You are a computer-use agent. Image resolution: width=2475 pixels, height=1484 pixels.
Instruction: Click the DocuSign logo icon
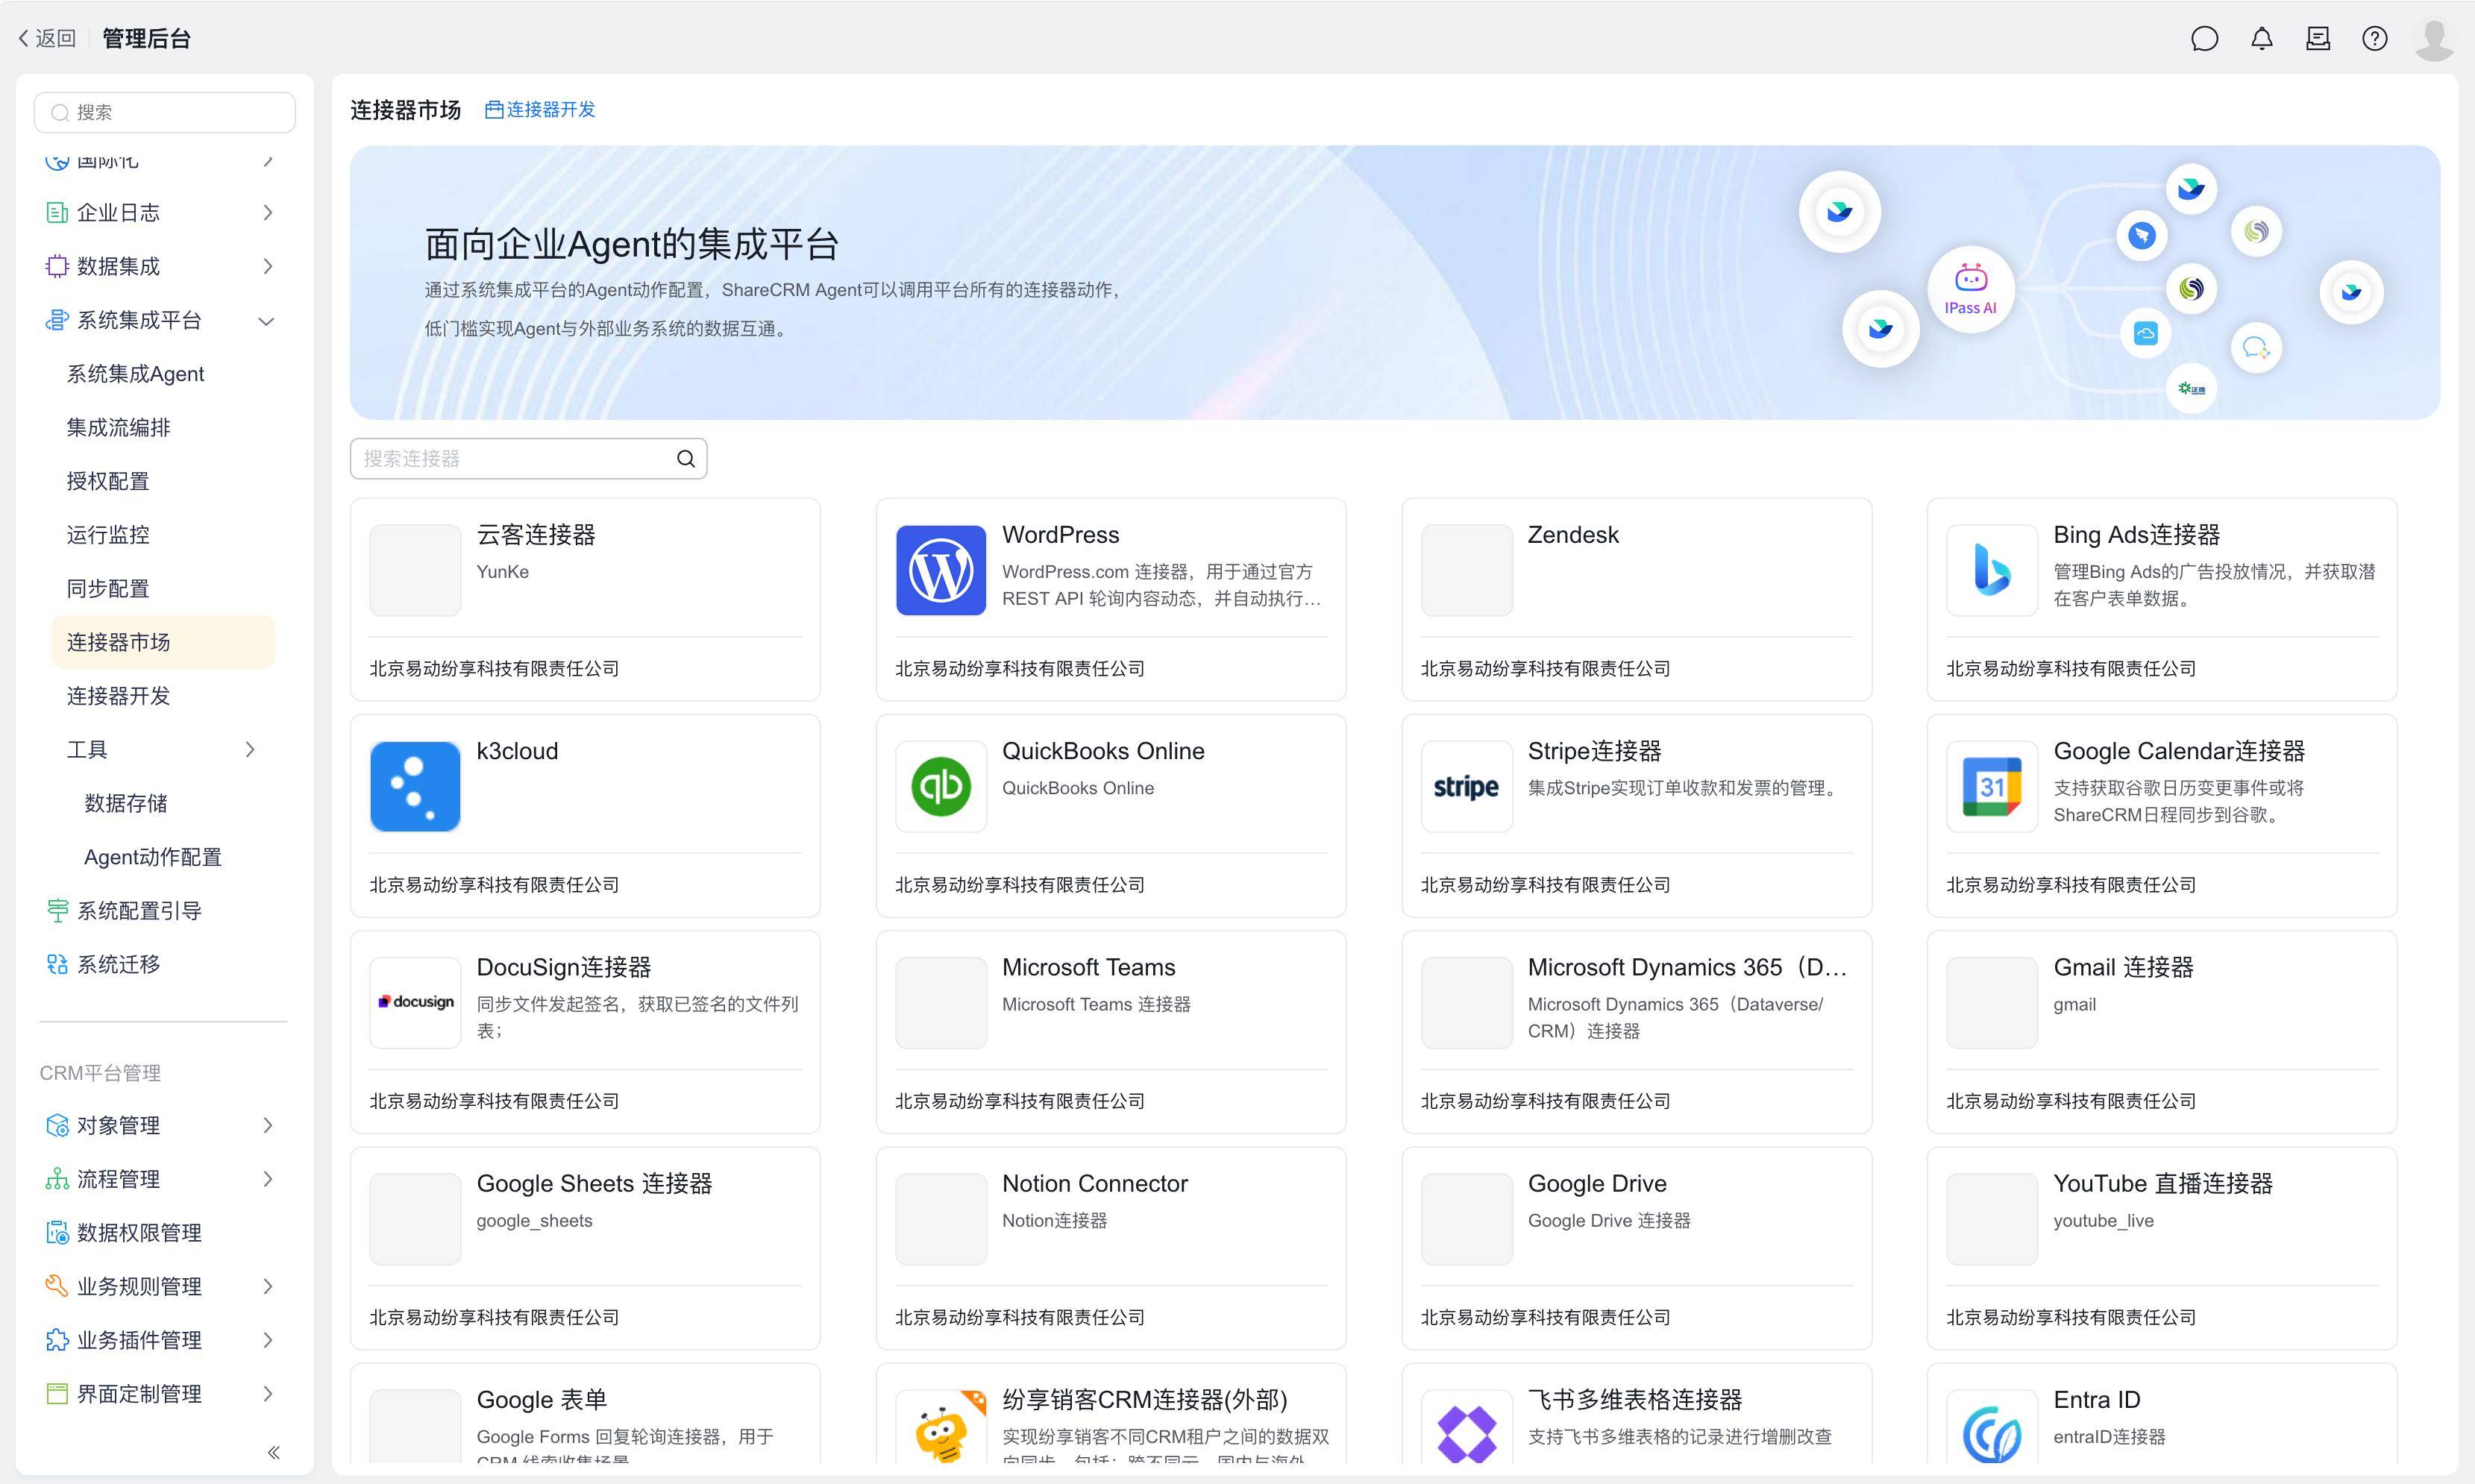[415, 1002]
